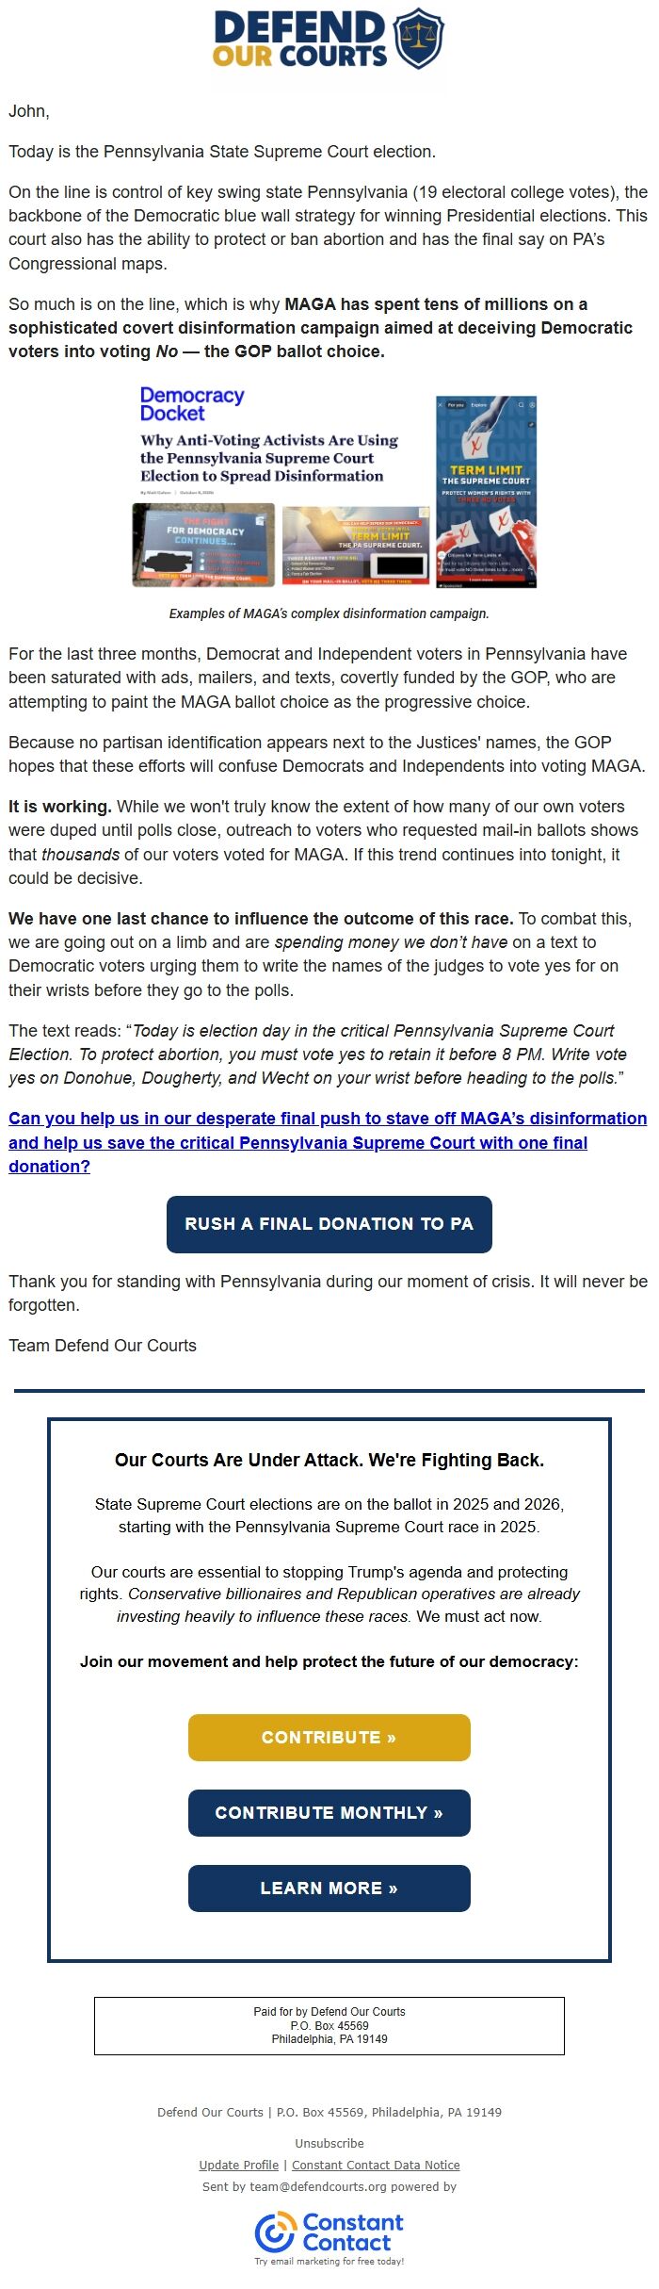The width and height of the screenshot is (659, 2289).
Task: Click the Democracy Docket masthead logo
Action: coord(191,404)
